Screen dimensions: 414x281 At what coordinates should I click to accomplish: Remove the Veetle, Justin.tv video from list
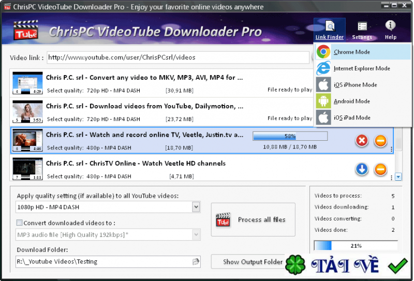380,141
